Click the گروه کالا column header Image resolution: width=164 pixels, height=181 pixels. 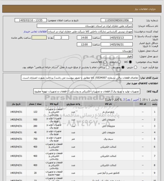[54, 104]
